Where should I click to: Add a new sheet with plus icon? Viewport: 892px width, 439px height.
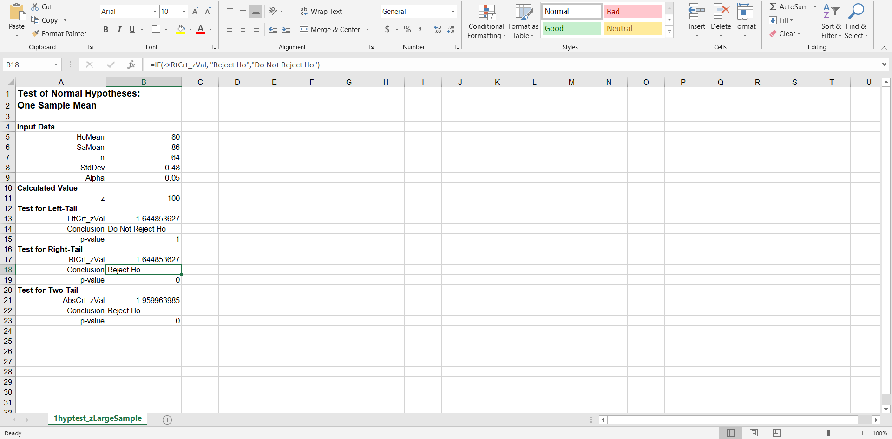[167, 420]
